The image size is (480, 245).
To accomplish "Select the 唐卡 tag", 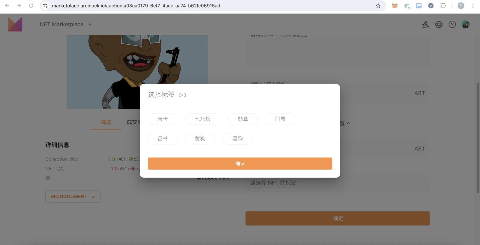I will [163, 119].
